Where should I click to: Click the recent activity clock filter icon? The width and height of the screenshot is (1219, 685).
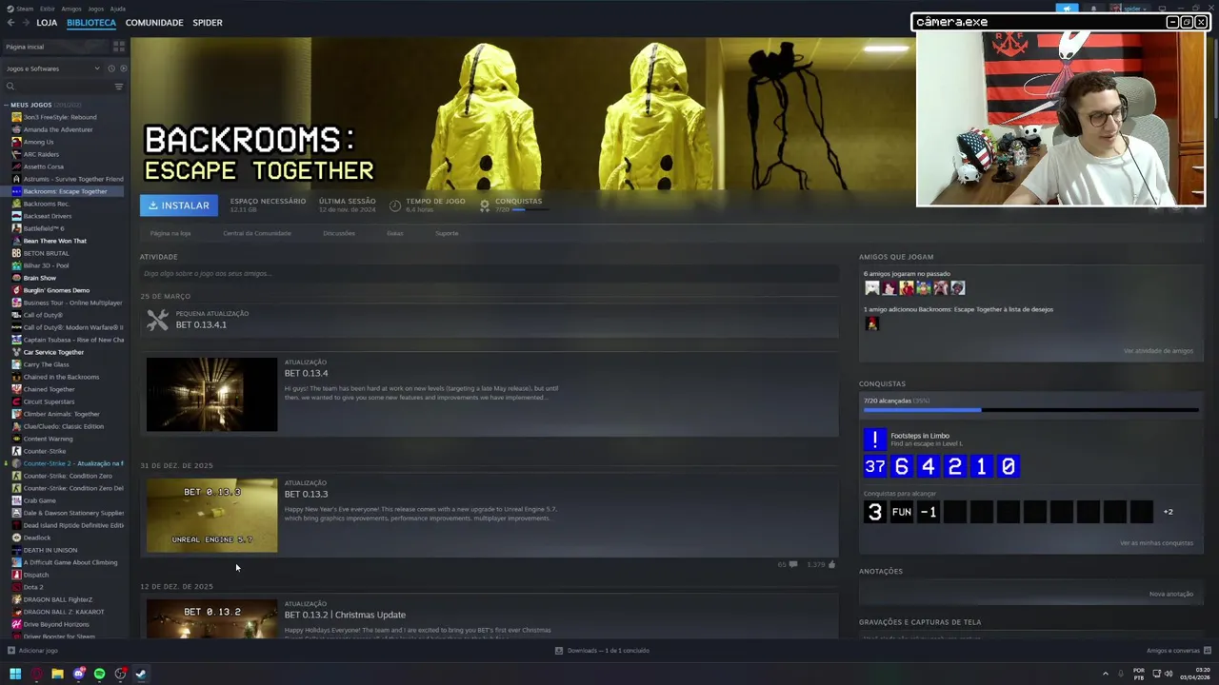[x=111, y=68]
